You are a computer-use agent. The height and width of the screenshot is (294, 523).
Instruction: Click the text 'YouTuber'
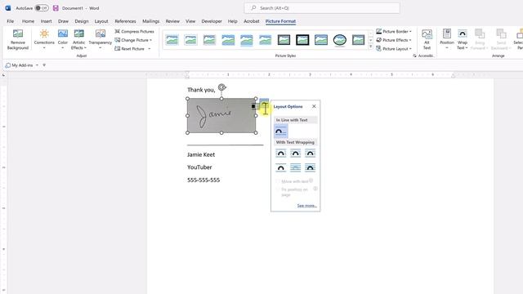coord(199,167)
